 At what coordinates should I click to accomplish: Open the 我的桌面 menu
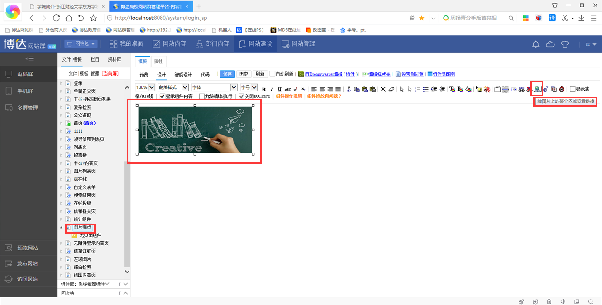coord(126,44)
